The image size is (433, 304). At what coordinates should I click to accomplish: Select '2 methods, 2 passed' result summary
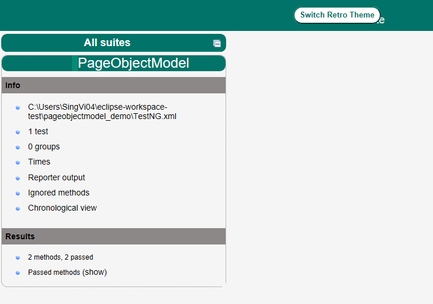coord(60,257)
